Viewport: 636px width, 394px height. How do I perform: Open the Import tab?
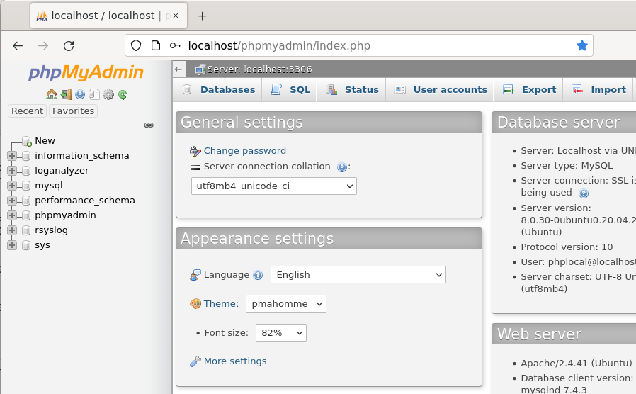click(598, 90)
